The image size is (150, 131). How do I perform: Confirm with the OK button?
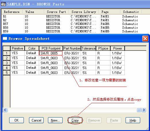pos(16,120)
